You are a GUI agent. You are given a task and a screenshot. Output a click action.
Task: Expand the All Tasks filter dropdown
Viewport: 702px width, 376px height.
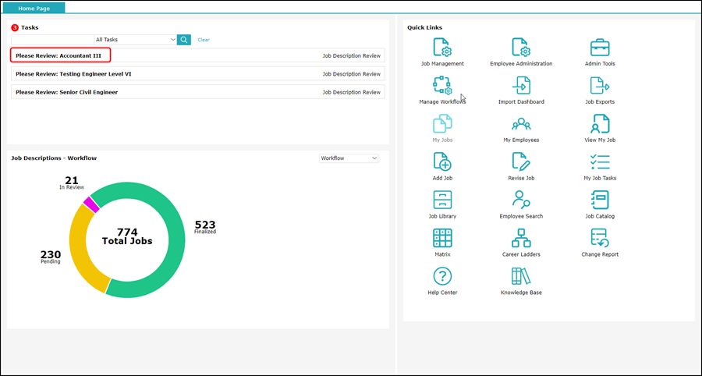click(135, 40)
